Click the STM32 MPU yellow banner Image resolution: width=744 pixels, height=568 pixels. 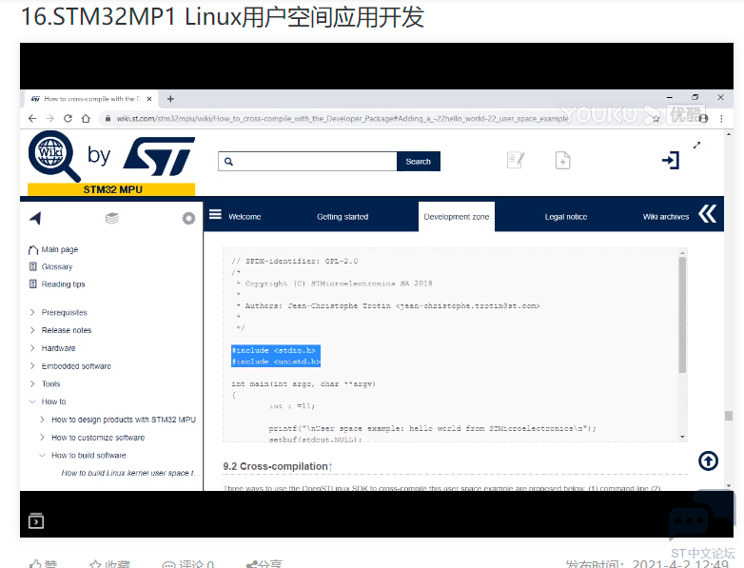point(111,189)
